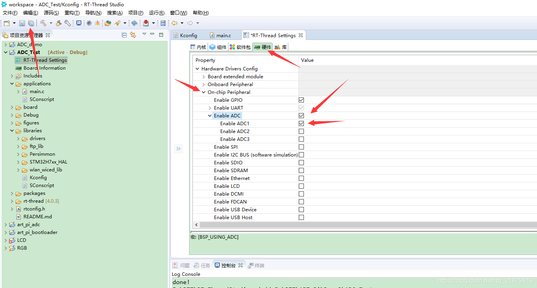537x288 pixels.
Task: Open project explorer view menu triangle
Action: tap(144, 34)
